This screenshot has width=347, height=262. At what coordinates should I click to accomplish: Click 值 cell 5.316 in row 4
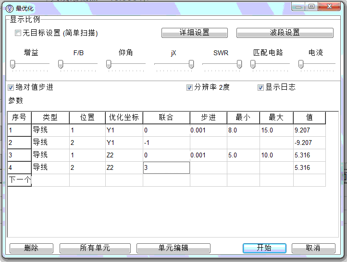click(x=310, y=167)
